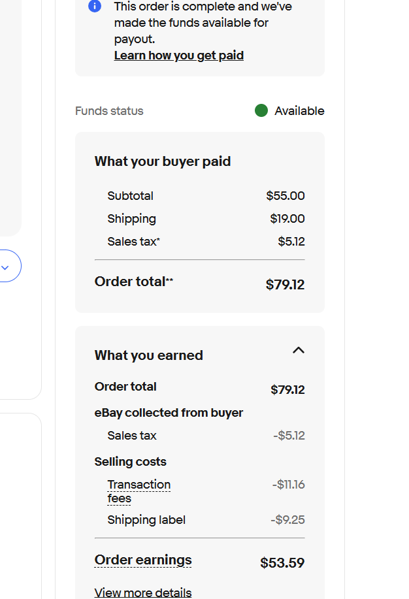Viewport: 409px width, 599px height.
Task: Collapse the What you earned section
Action: click(299, 351)
